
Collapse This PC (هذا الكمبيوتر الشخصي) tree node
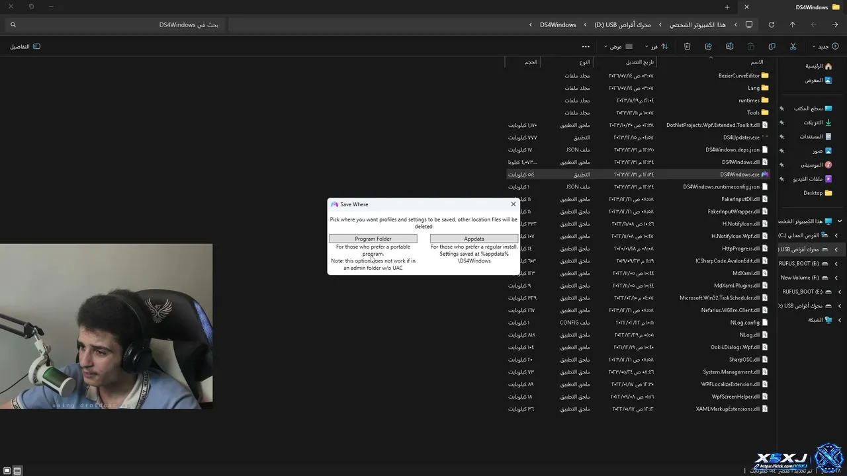coord(840,221)
